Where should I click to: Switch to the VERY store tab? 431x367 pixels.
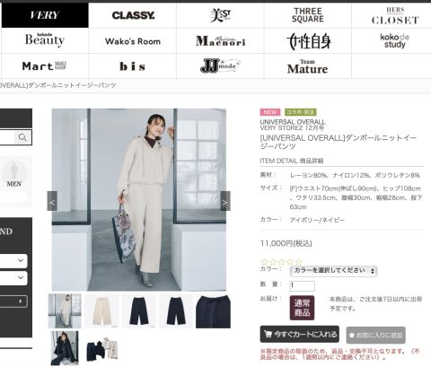(x=45, y=15)
